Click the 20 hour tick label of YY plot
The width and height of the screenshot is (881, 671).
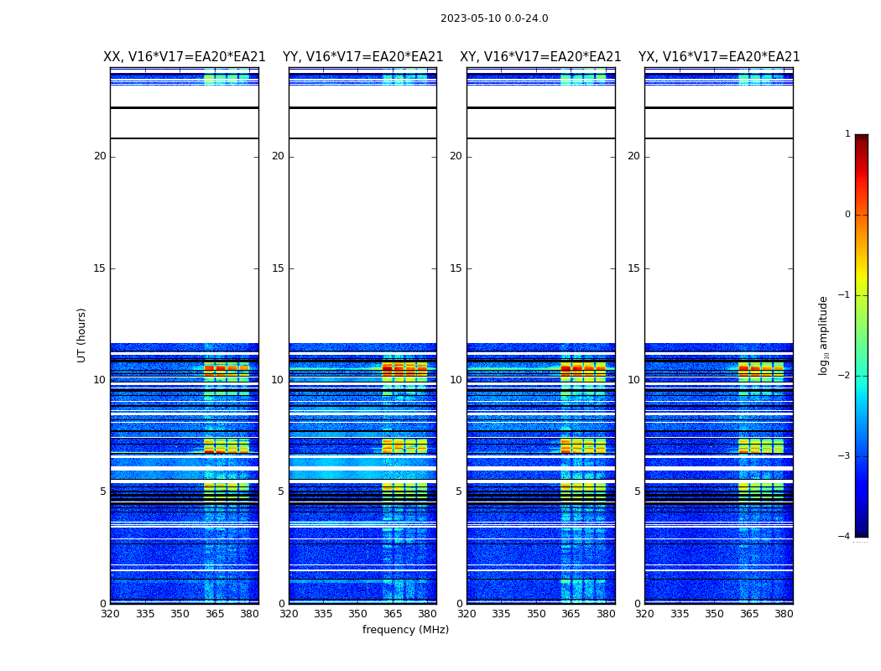(278, 156)
